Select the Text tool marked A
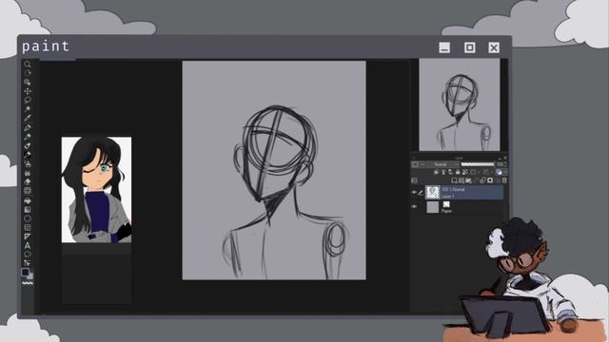This screenshot has height=342, width=609. tap(28, 245)
